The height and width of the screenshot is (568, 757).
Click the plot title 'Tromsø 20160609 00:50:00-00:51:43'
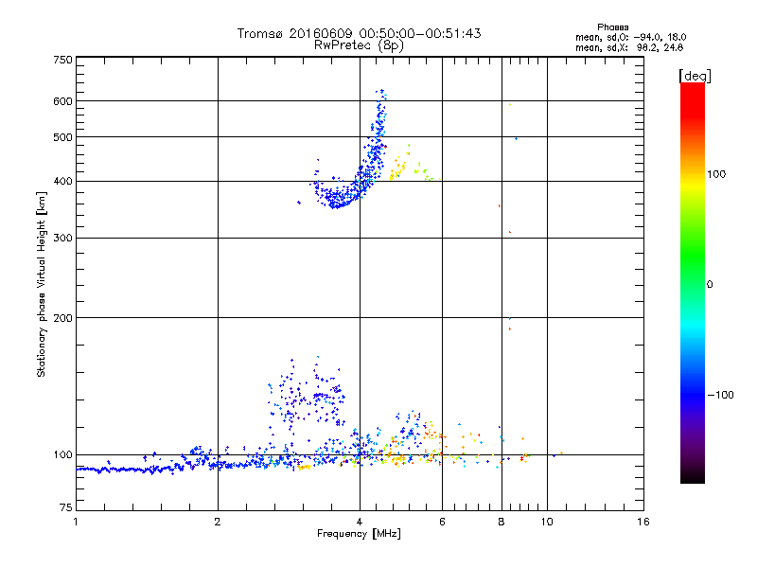pyautogui.click(x=359, y=33)
